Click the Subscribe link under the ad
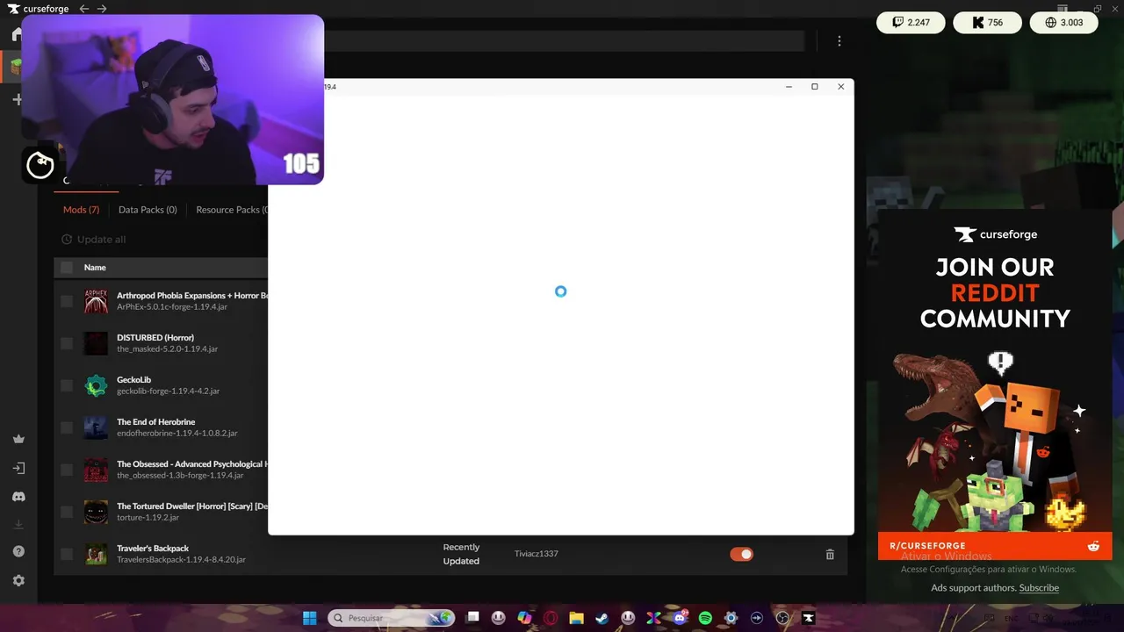The image size is (1124, 632). click(x=1039, y=588)
